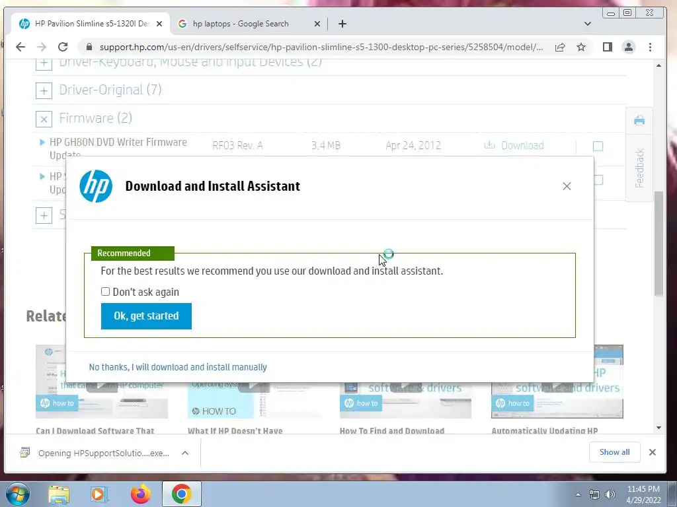
Task: Click Ok, get started button
Action: (x=146, y=316)
